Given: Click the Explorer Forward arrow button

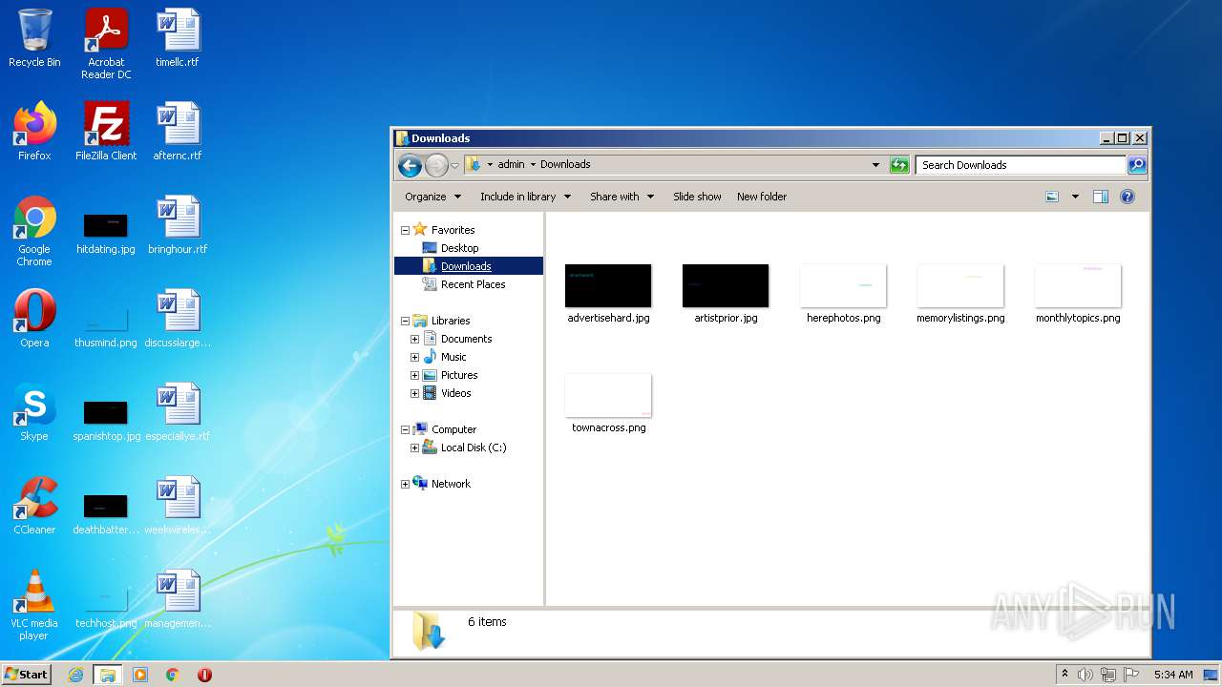Looking at the screenshot, I should (436, 165).
